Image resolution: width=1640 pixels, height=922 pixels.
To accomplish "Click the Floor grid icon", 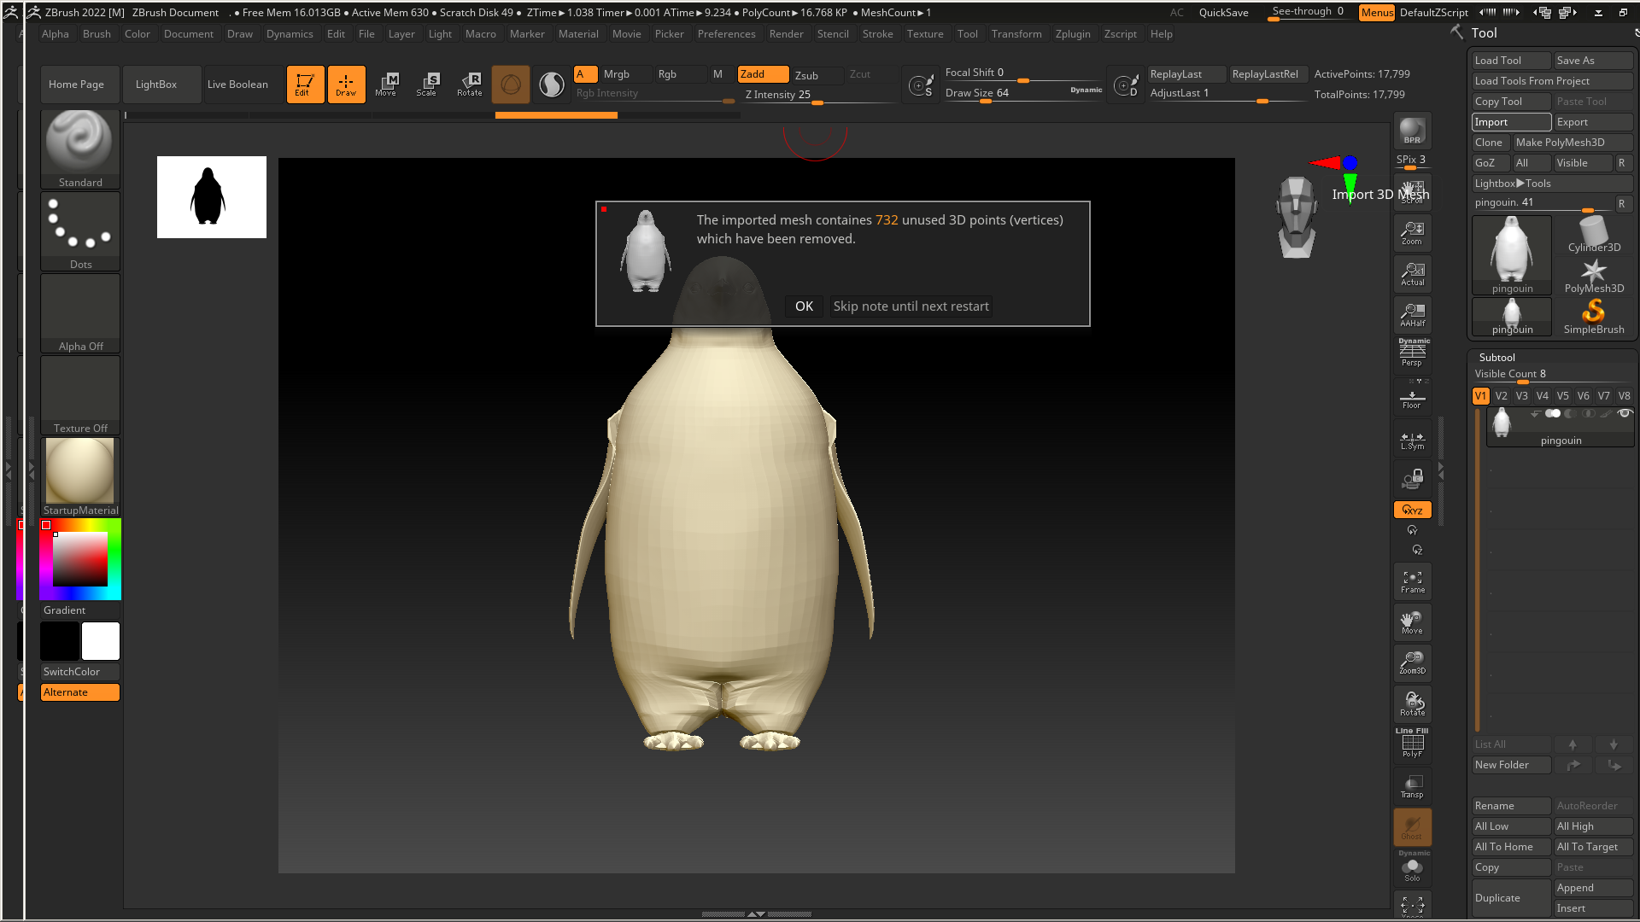I will [x=1412, y=399].
